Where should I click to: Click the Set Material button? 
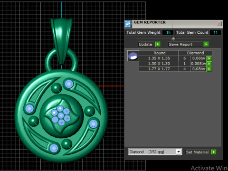(x=197, y=152)
